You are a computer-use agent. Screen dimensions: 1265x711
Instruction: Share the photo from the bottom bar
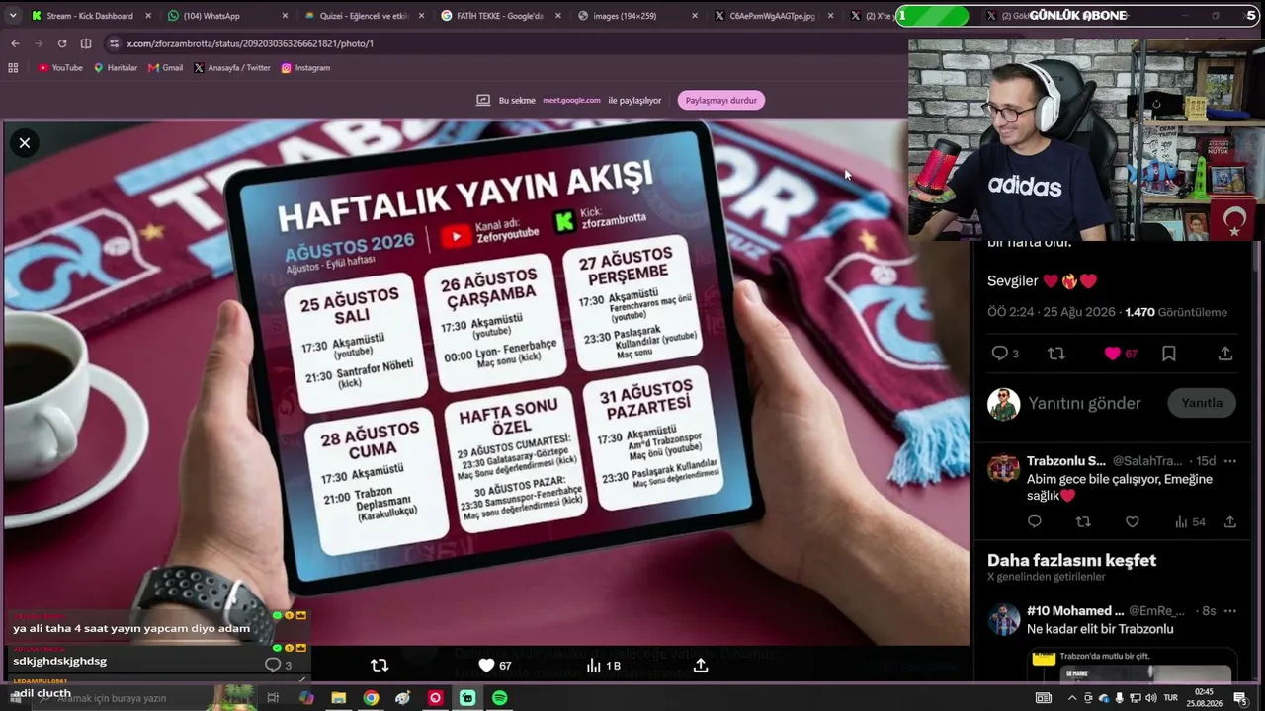pyautogui.click(x=701, y=666)
